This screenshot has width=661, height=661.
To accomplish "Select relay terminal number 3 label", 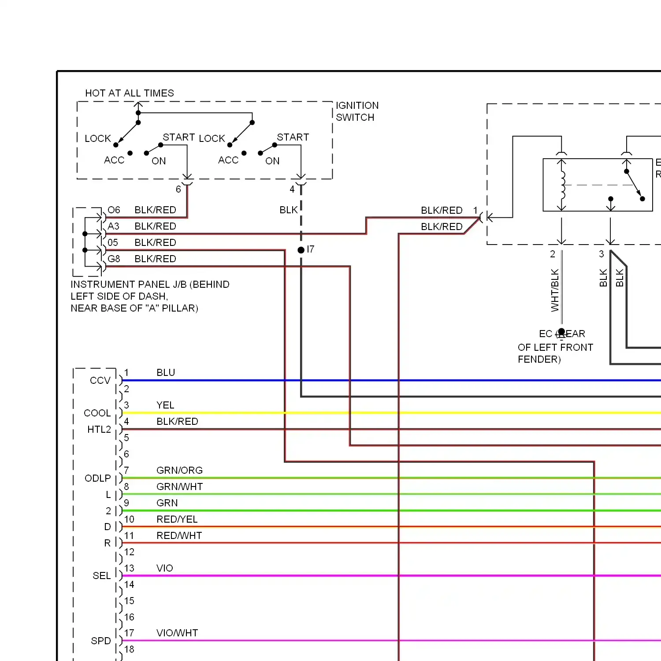I will [x=601, y=254].
